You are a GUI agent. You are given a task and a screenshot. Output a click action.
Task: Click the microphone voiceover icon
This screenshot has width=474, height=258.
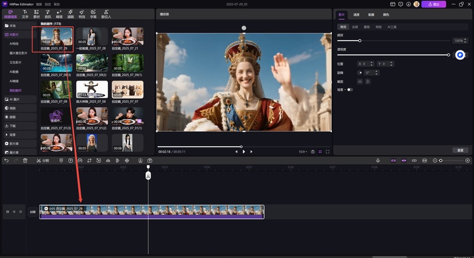coord(378,160)
